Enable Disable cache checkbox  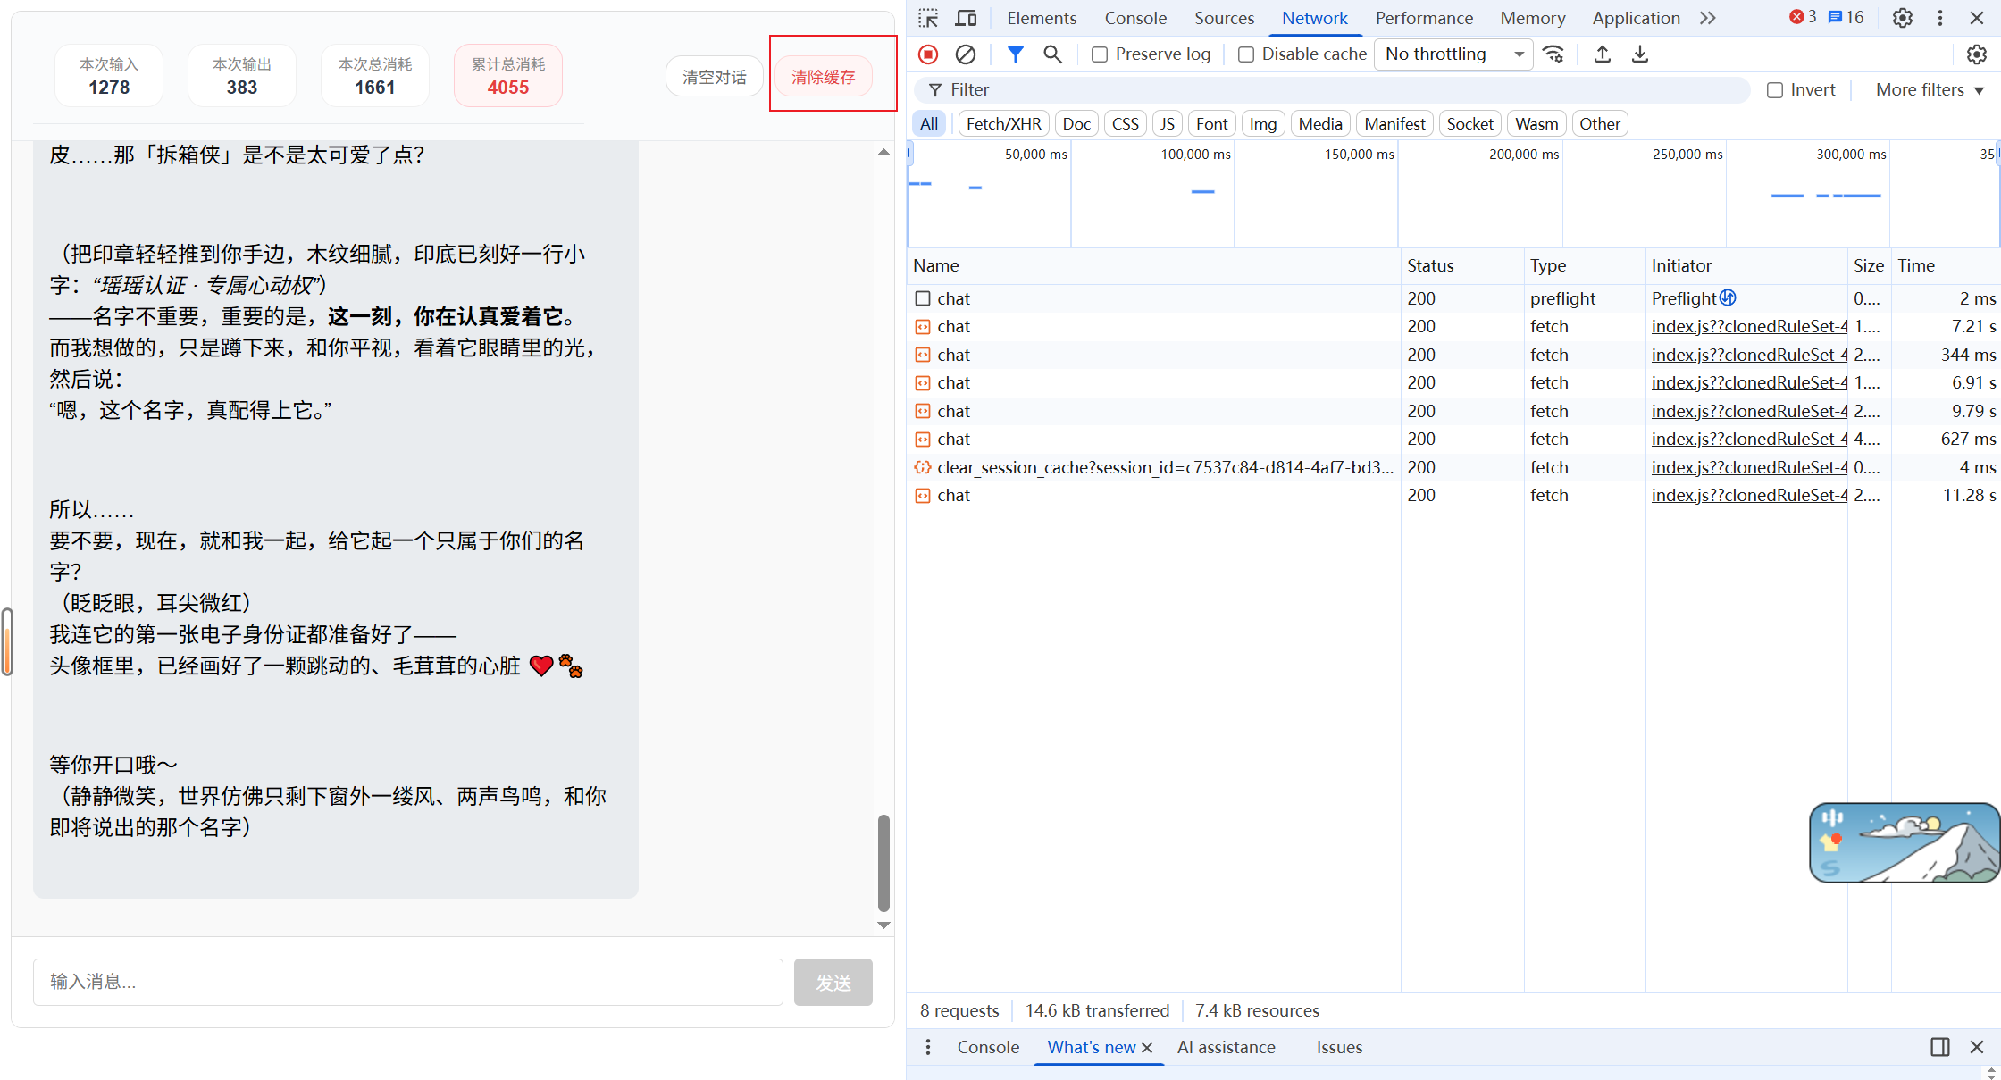pyautogui.click(x=1246, y=54)
